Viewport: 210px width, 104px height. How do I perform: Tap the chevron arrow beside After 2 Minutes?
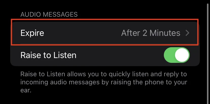click(187, 33)
